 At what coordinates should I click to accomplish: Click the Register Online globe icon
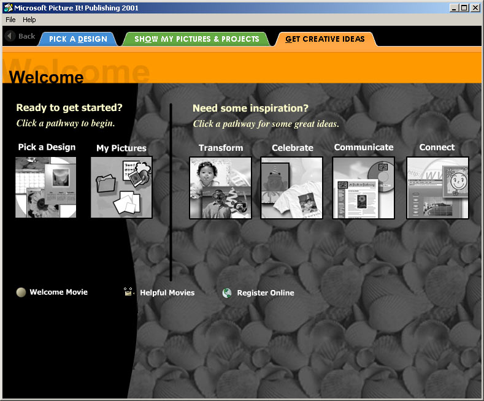[227, 292]
